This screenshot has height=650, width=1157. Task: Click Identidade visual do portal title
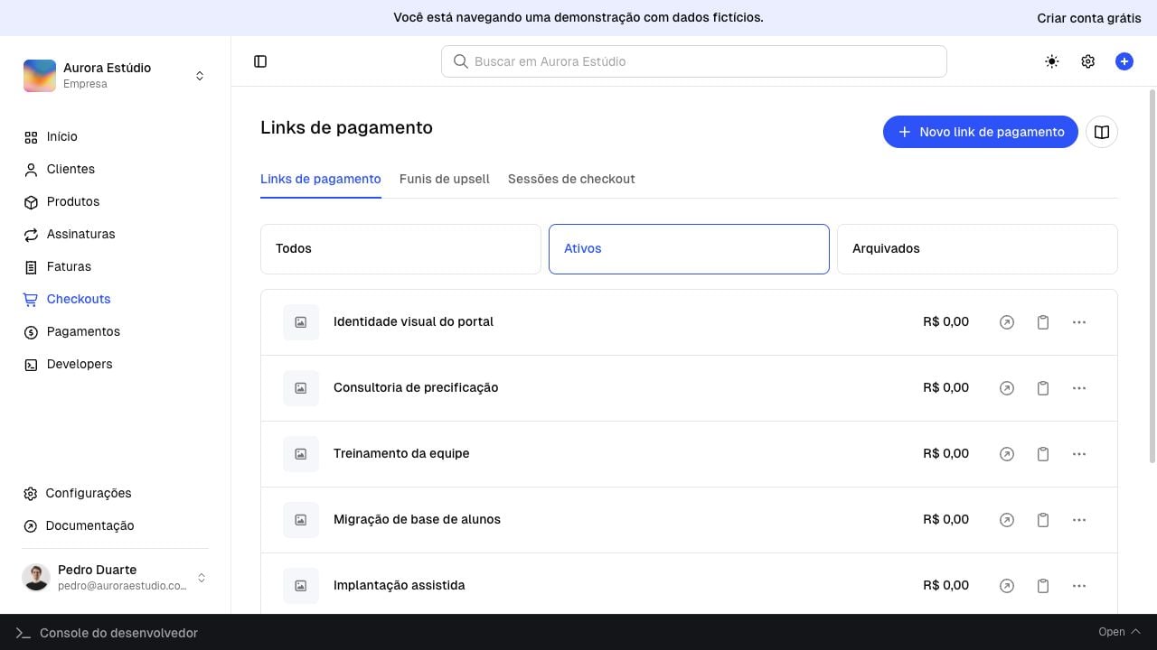point(413,321)
